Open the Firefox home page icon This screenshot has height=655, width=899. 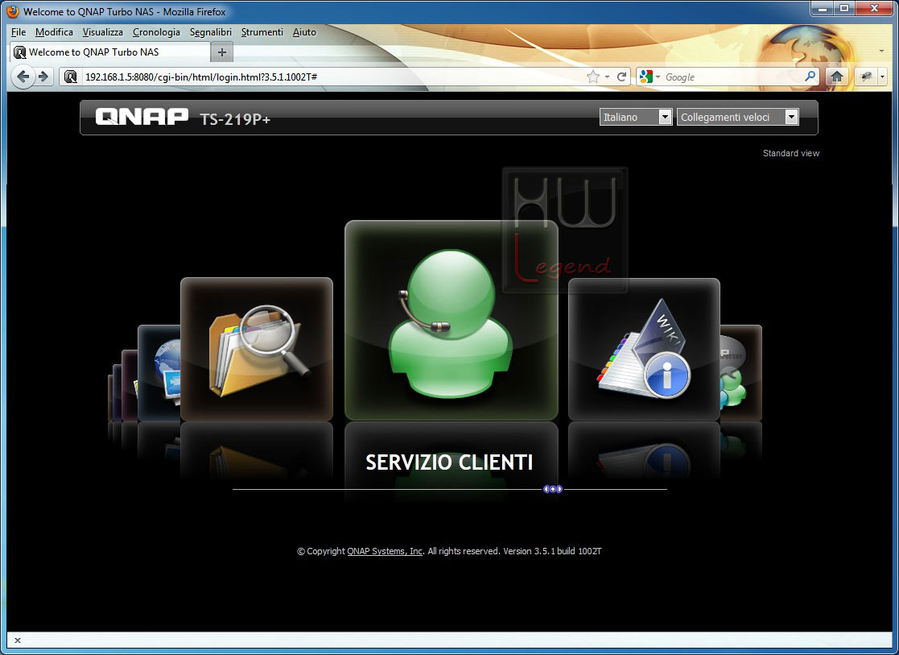coord(836,77)
